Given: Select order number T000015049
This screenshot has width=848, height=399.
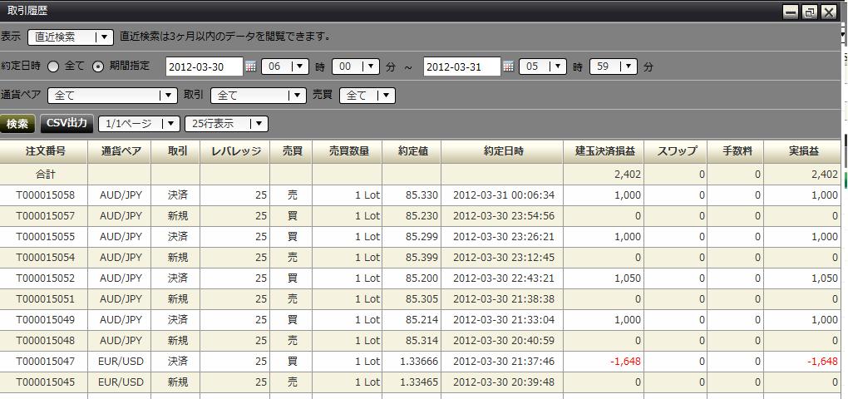Looking at the screenshot, I should coord(46,319).
